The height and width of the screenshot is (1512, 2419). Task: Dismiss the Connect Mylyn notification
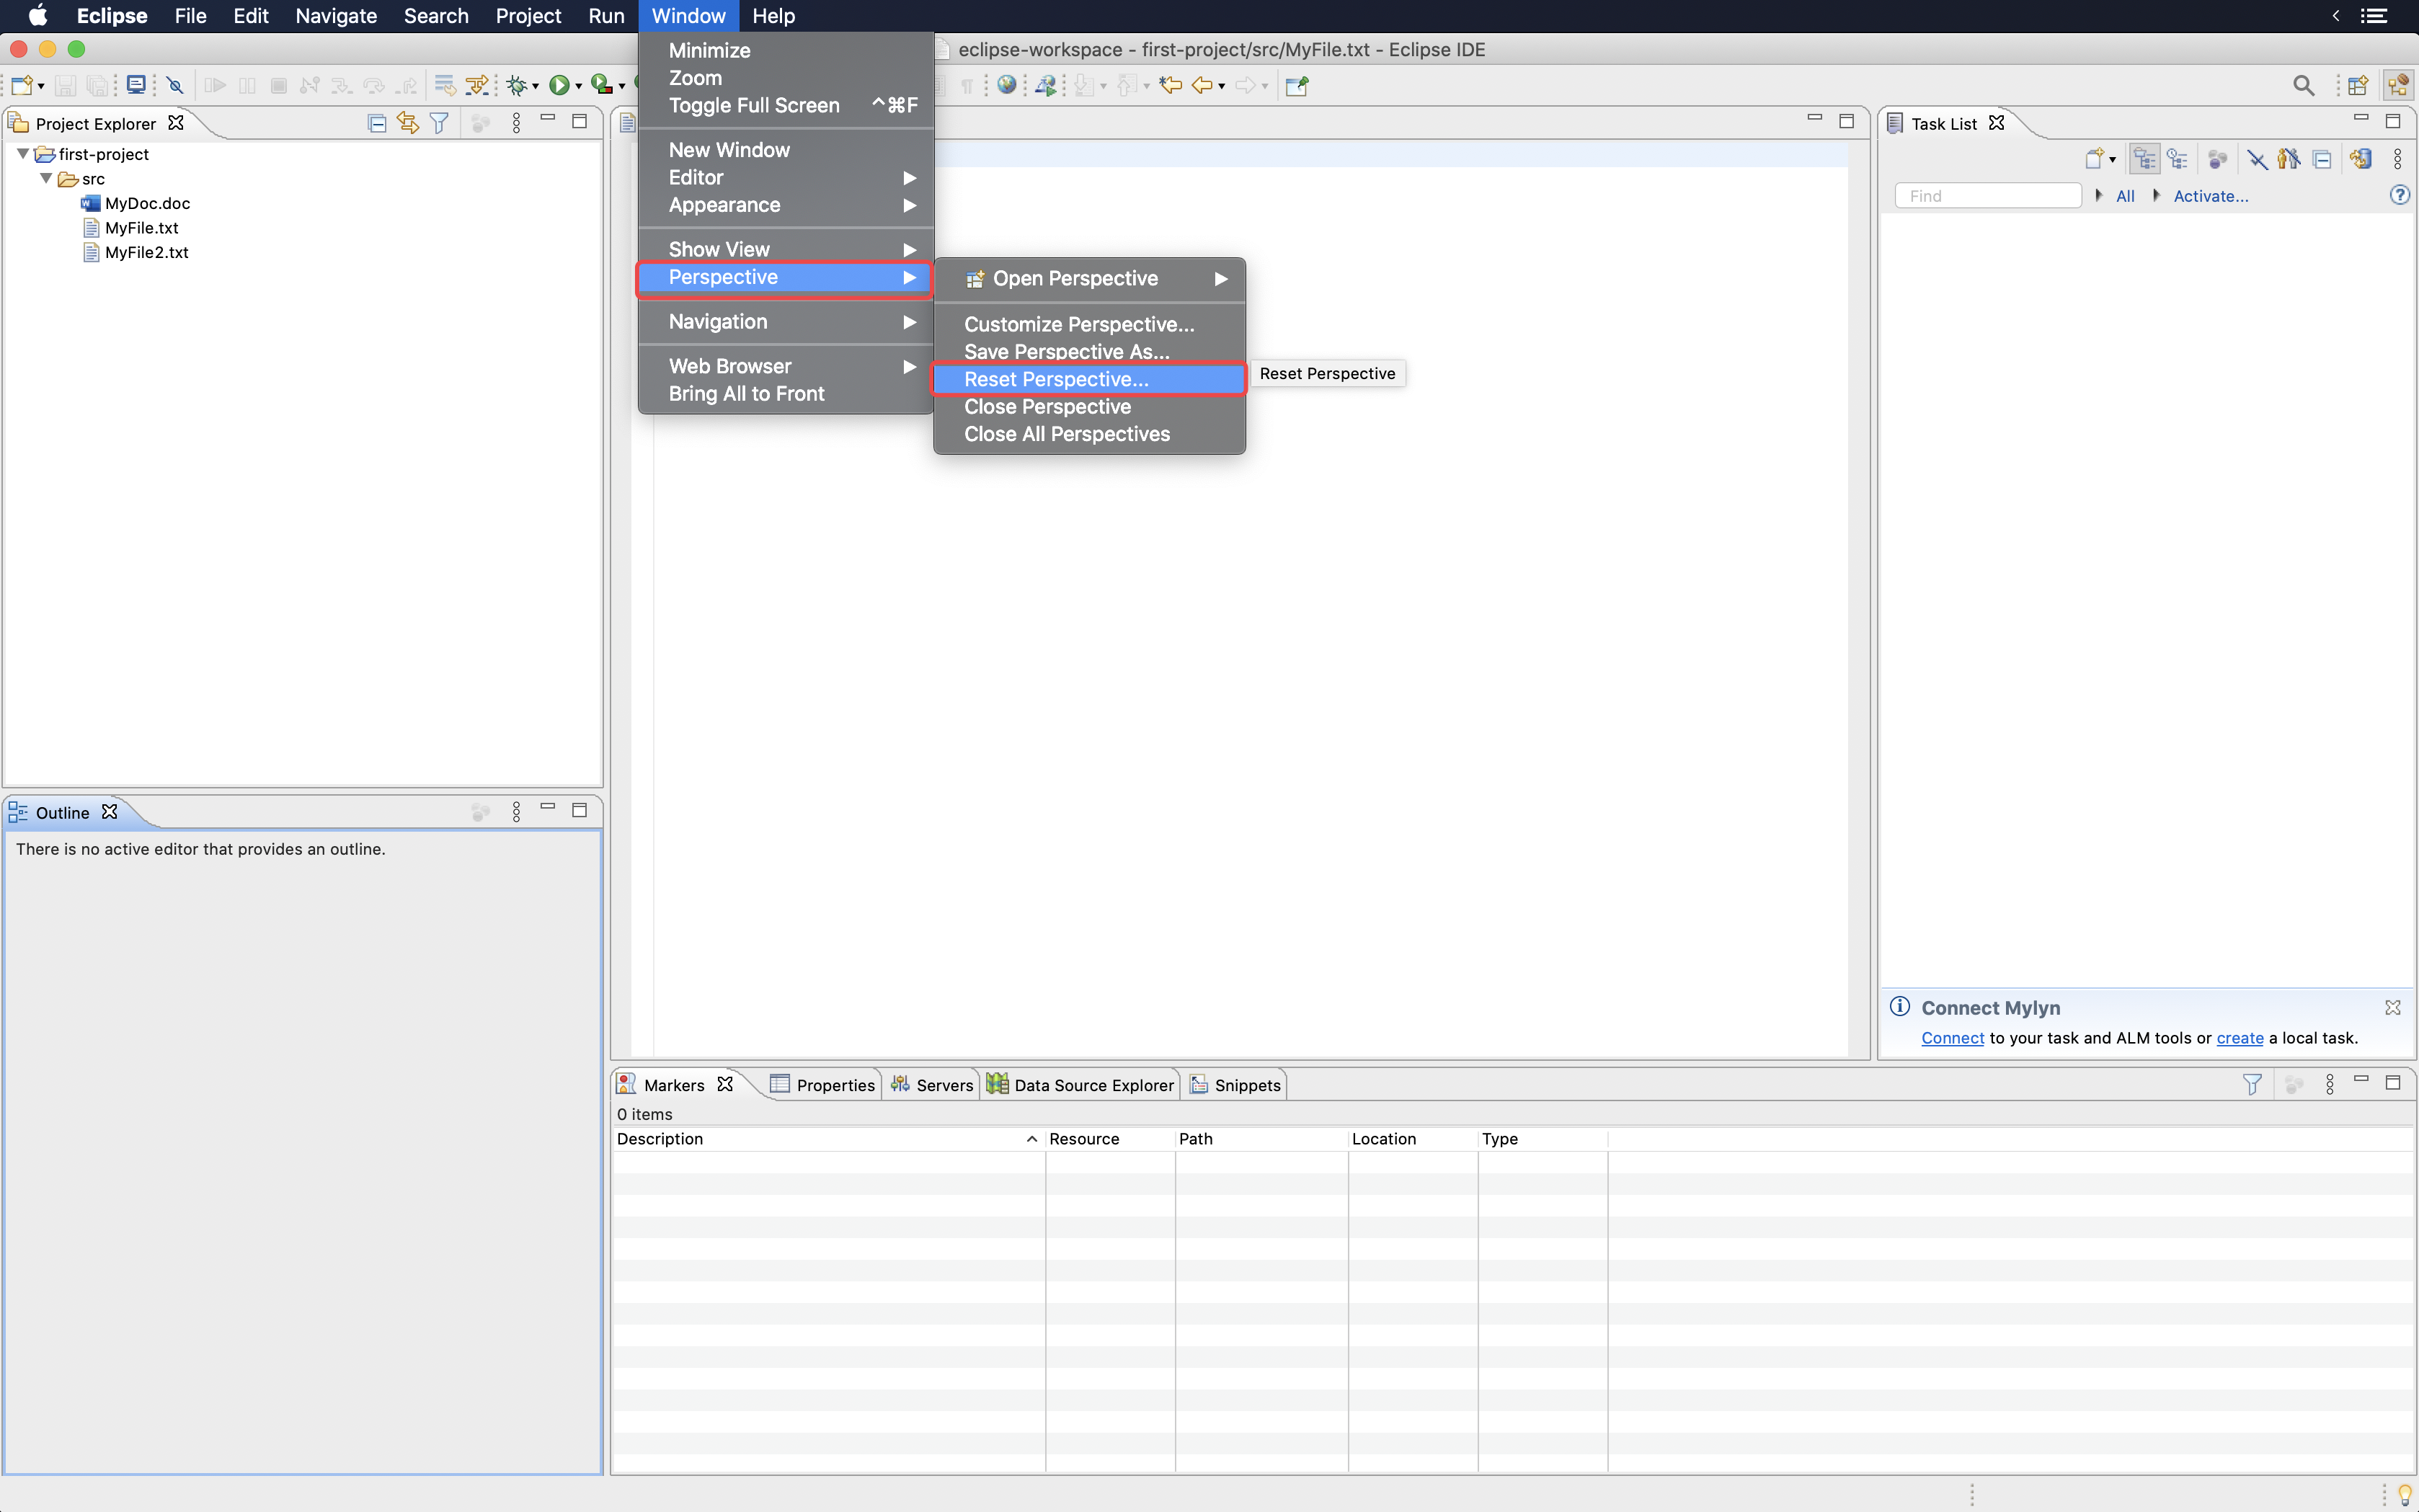2392,1007
